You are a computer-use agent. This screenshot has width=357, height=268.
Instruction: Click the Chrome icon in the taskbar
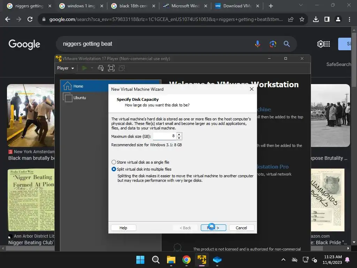coord(187,260)
